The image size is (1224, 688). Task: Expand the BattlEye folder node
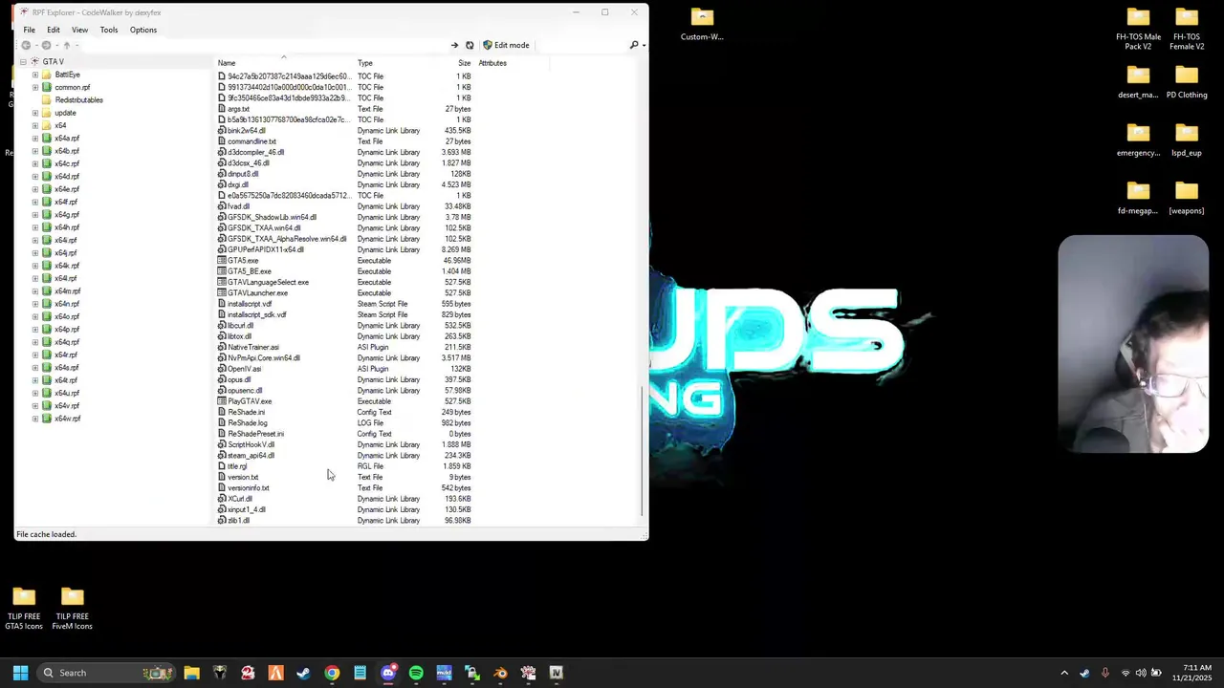point(35,75)
